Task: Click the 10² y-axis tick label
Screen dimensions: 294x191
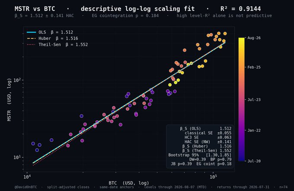Action: click(x=17, y=80)
